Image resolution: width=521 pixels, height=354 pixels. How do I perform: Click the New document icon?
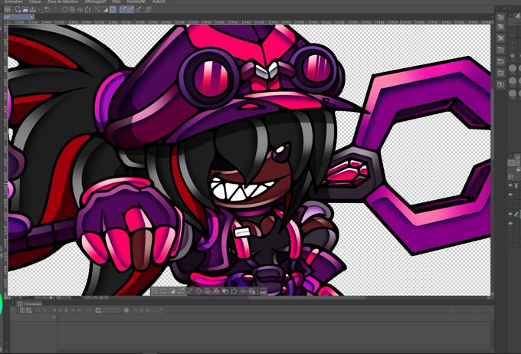click(x=18, y=9)
